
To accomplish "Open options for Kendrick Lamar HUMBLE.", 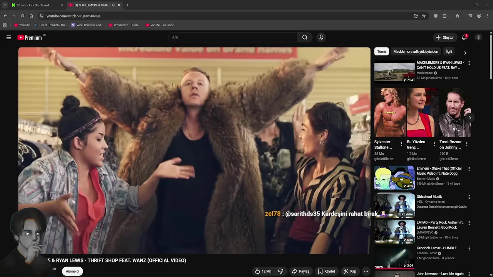I will [x=469, y=249].
